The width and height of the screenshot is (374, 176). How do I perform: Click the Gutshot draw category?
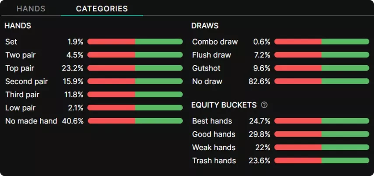pyautogui.click(x=206, y=68)
